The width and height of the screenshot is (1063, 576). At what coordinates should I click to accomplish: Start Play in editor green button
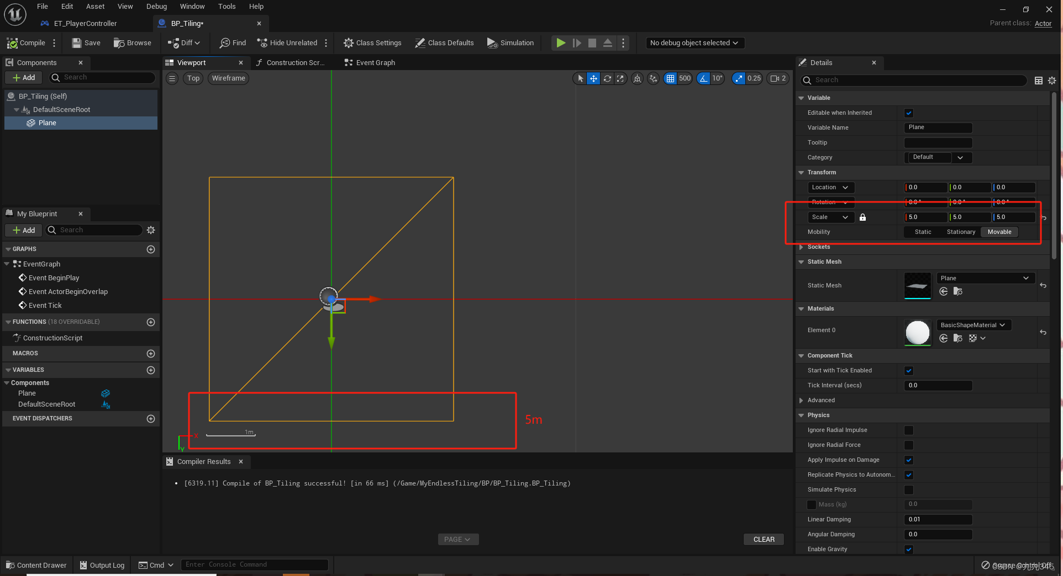pyautogui.click(x=561, y=43)
